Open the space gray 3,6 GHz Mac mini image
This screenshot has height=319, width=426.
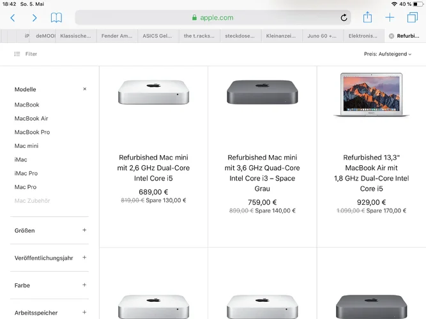(x=262, y=92)
